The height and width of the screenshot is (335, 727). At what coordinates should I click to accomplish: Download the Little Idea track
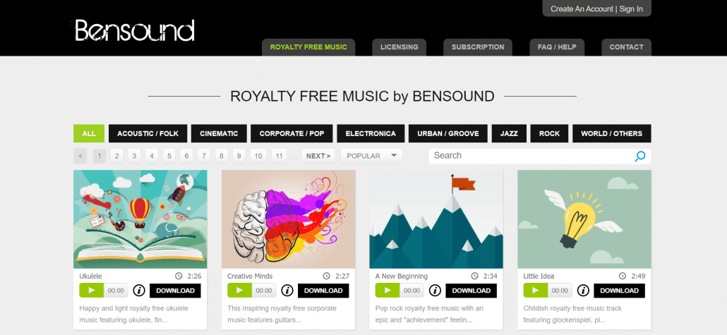tap(619, 291)
